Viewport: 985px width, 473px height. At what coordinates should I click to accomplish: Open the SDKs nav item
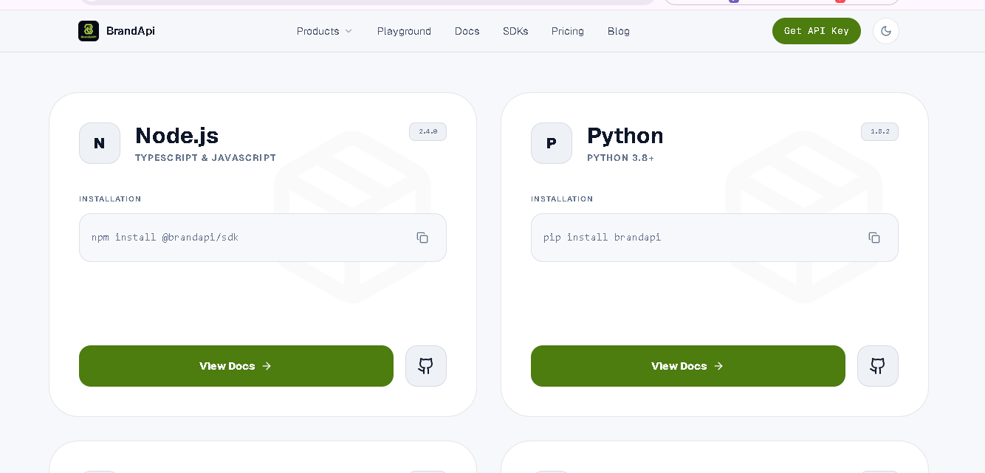pos(515,31)
